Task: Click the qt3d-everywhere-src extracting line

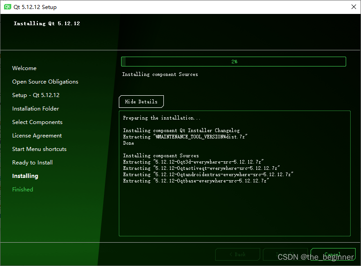Action: tap(193, 162)
